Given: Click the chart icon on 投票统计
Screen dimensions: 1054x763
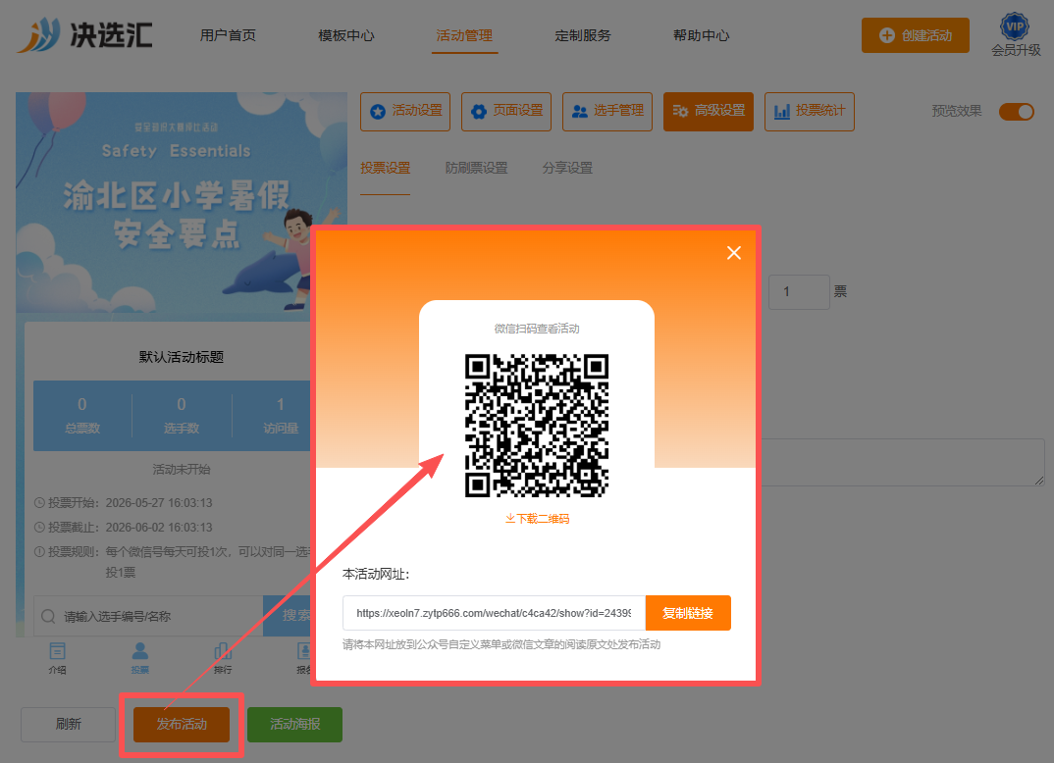Looking at the screenshot, I should click(x=782, y=112).
